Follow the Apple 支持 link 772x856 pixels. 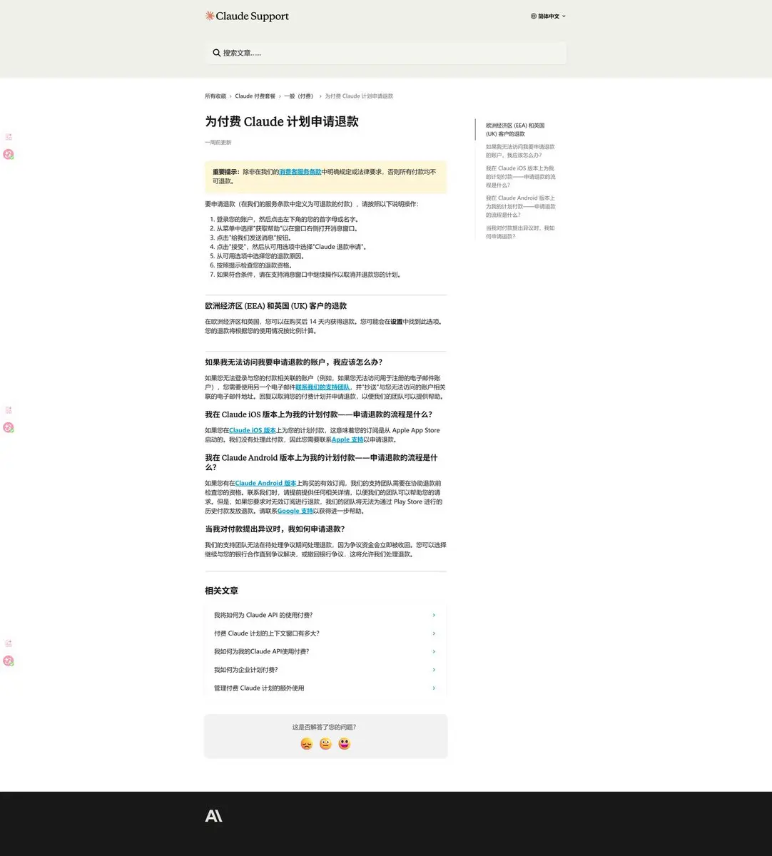tap(347, 440)
